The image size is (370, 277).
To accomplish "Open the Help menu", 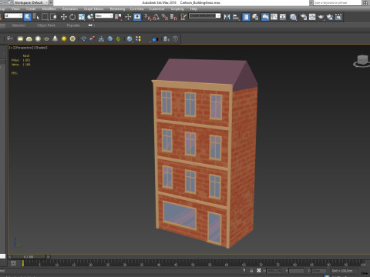I will coord(193,9).
